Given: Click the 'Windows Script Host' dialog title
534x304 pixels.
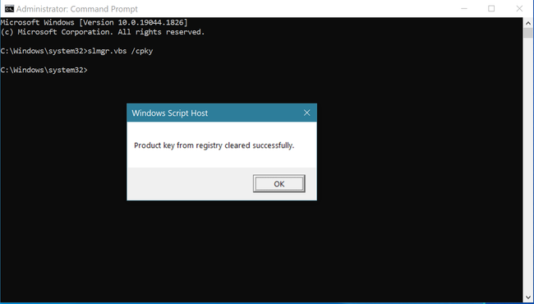Looking at the screenshot, I should 169,113.
